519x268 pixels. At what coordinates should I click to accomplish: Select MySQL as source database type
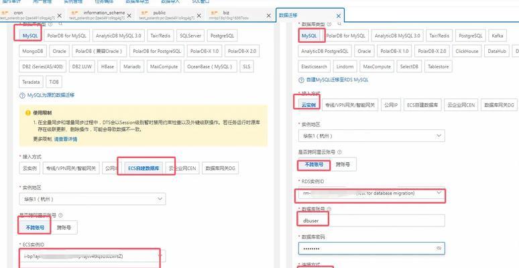pos(30,36)
